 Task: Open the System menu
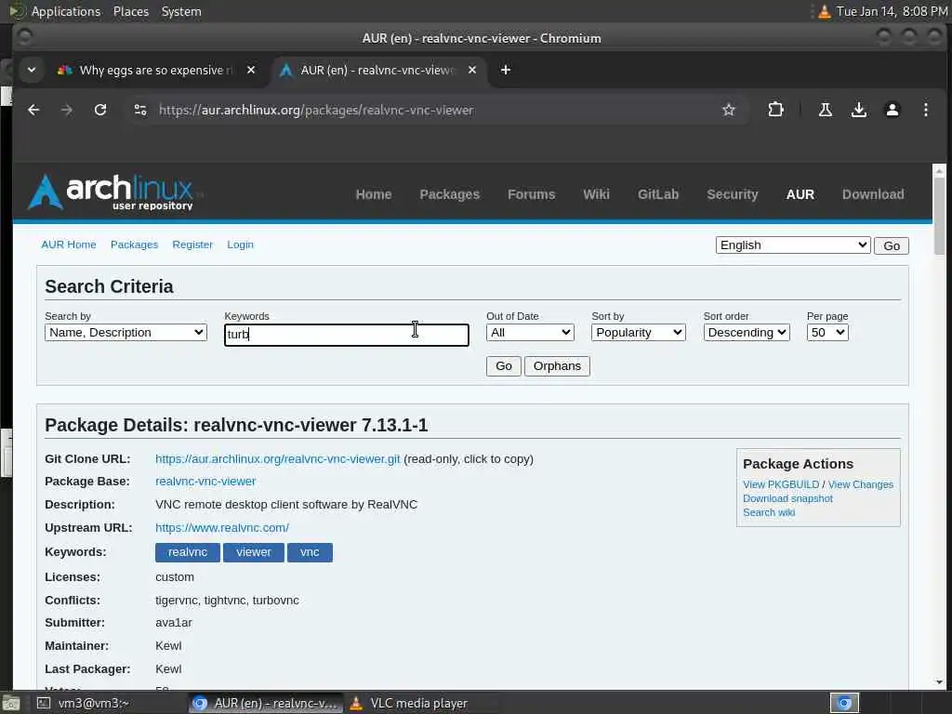[x=181, y=11]
